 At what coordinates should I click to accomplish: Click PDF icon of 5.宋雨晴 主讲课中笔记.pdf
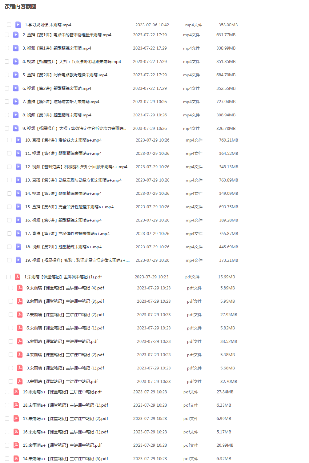click(x=20, y=341)
